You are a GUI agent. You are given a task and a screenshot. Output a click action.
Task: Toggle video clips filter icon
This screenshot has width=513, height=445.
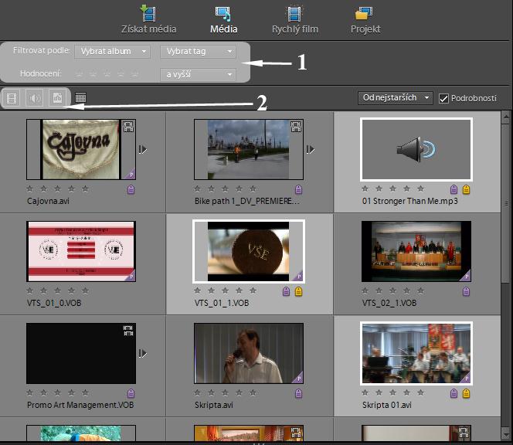pos(12,98)
